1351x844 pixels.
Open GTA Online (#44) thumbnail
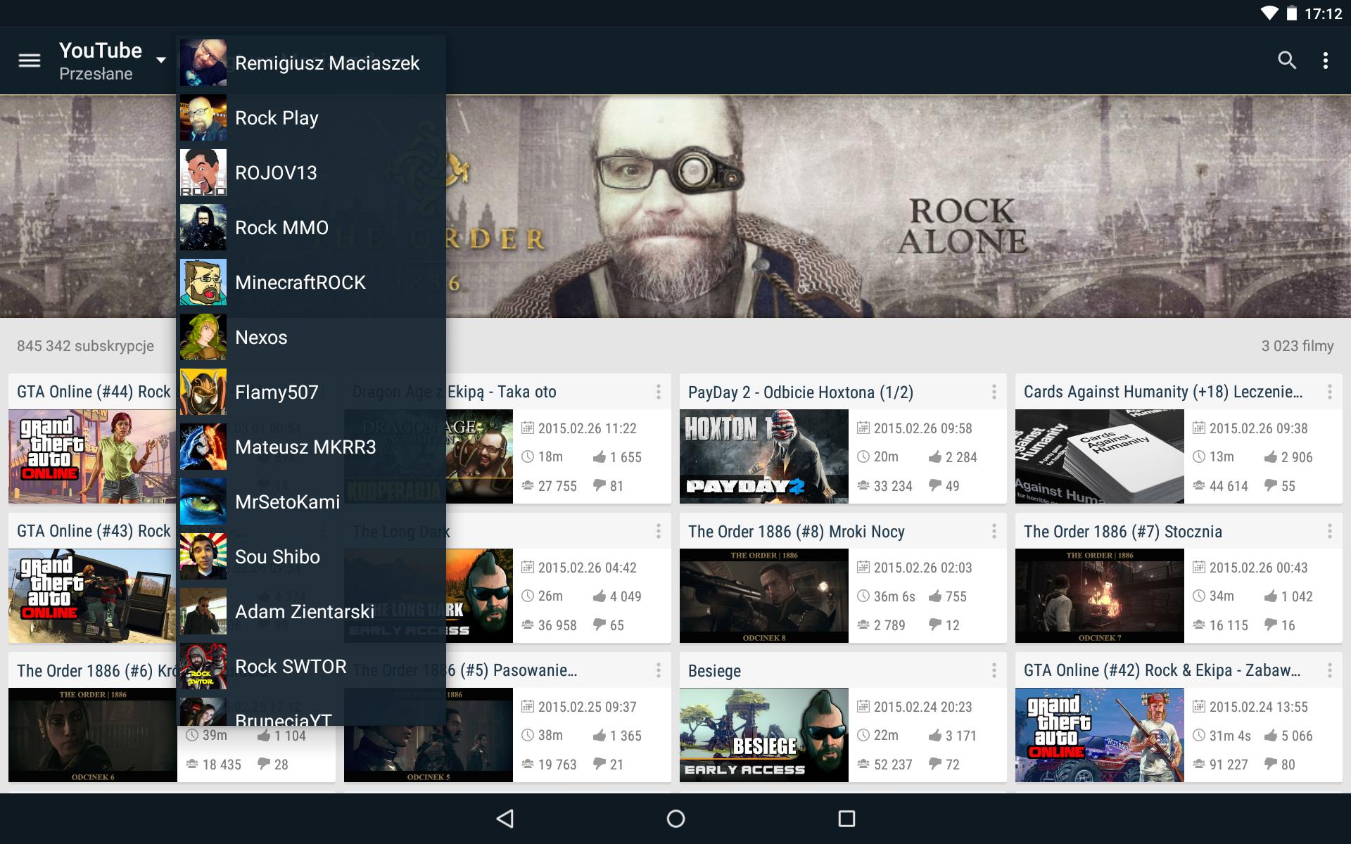pyautogui.click(x=92, y=456)
